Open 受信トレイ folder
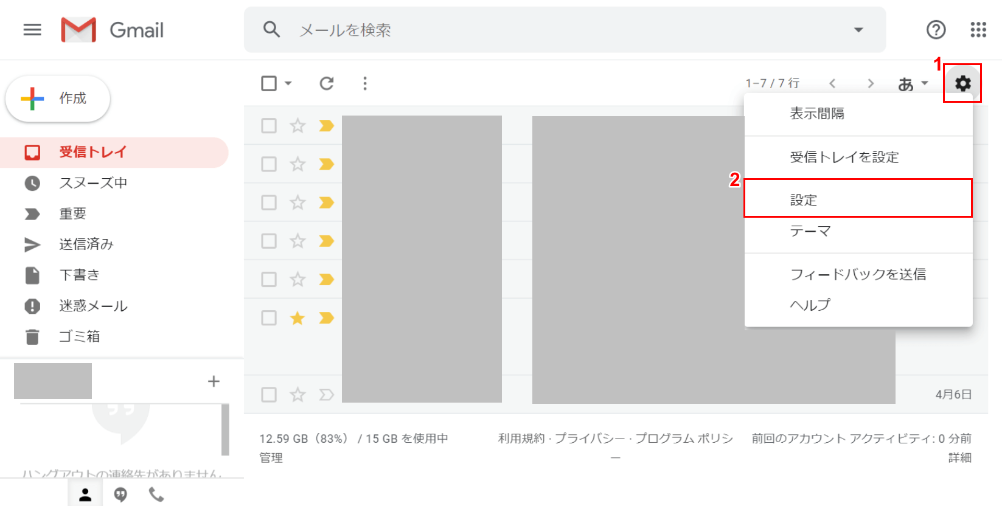1002x506 pixels. click(114, 152)
